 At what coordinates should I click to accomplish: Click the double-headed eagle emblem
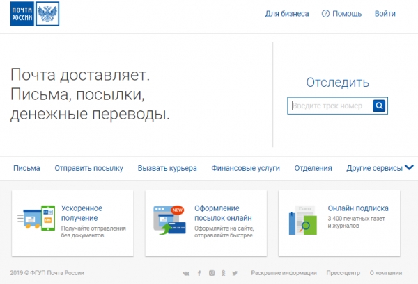(47, 14)
